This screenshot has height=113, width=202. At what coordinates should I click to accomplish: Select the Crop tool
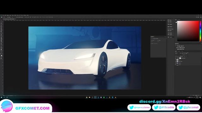1,27
